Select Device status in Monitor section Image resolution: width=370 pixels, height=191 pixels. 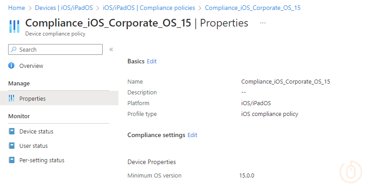tap(36, 132)
